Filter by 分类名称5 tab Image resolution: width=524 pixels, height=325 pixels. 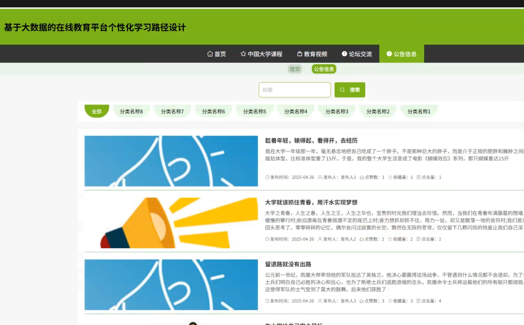(x=254, y=111)
